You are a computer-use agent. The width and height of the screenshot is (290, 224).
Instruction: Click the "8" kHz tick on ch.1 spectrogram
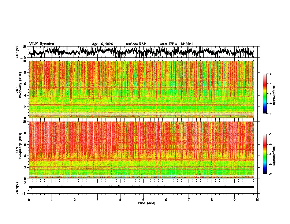(x=26, y=72)
